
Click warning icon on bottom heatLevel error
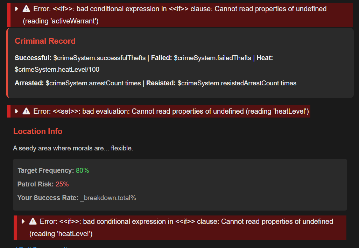[33, 221]
